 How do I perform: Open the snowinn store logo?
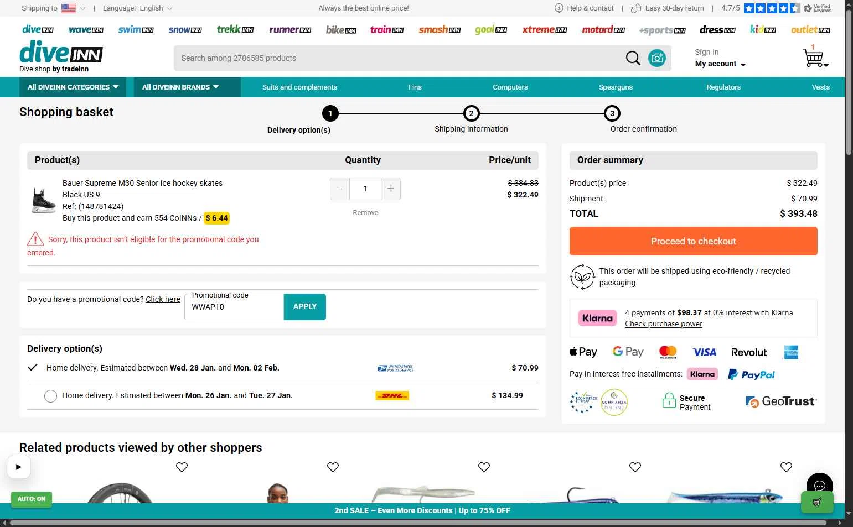point(185,30)
